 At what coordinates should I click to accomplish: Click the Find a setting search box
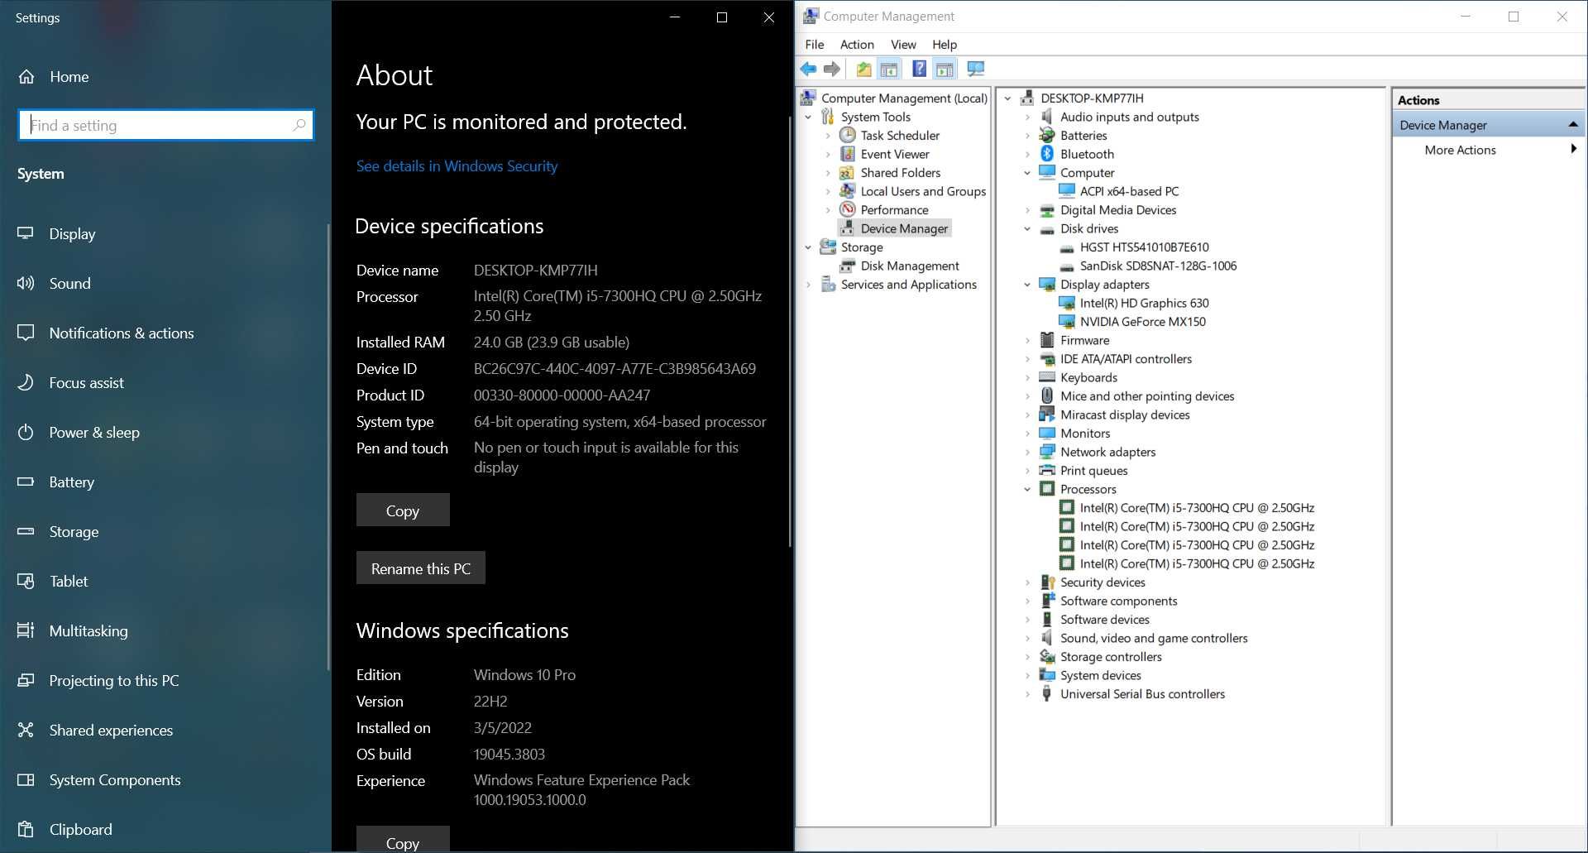[165, 125]
